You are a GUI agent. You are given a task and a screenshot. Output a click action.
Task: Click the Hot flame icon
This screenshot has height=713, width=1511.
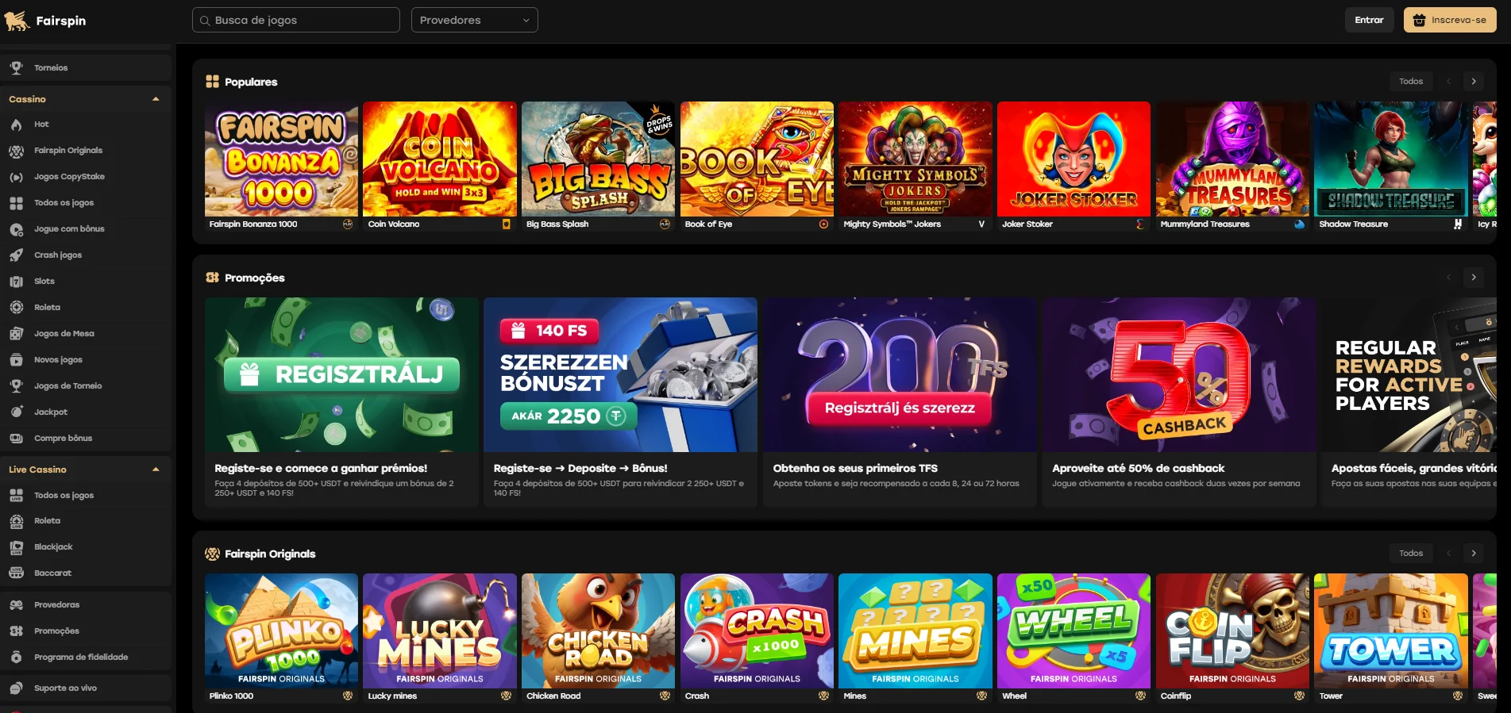(x=16, y=125)
